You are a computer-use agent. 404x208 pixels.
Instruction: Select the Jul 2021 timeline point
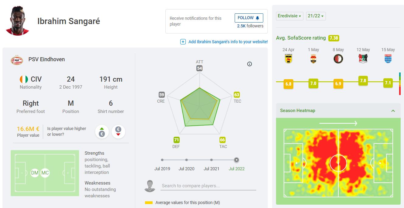point(211,160)
